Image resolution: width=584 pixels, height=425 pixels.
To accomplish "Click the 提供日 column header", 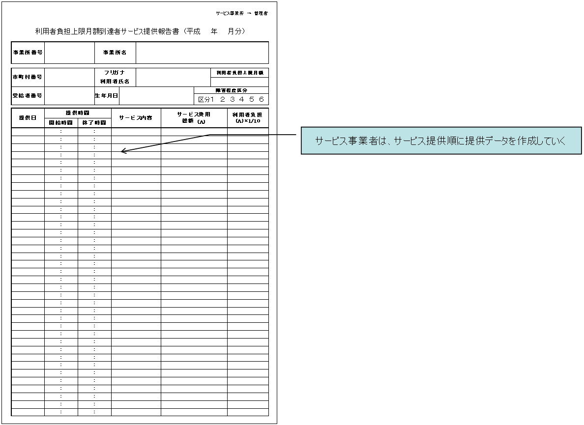I will 28,118.
